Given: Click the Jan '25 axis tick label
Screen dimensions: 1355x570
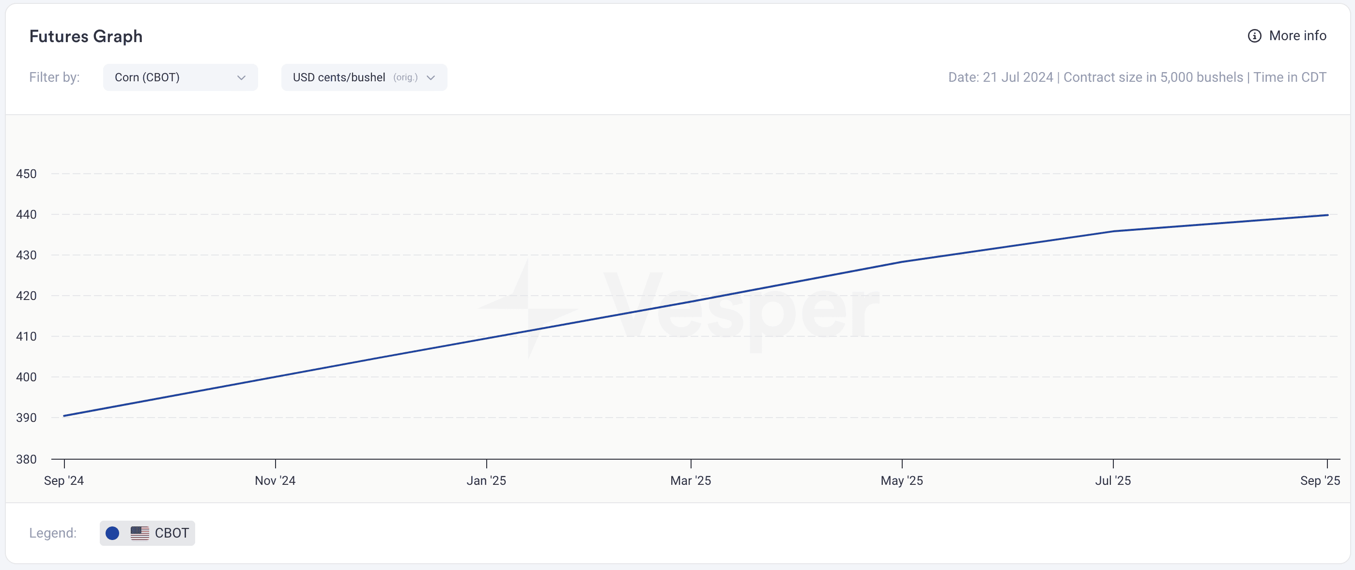Looking at the screenshot, I should [487, 480].
